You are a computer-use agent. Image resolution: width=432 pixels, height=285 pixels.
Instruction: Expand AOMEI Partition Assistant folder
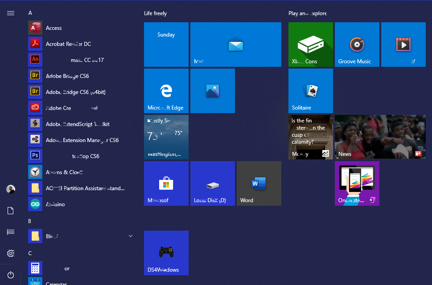tap(80, 188)
